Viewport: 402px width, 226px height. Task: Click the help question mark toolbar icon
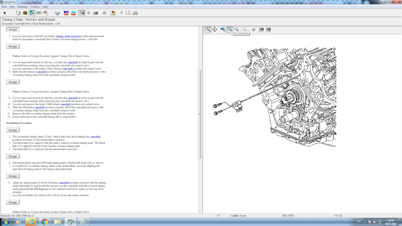click(x=121, y=13)
